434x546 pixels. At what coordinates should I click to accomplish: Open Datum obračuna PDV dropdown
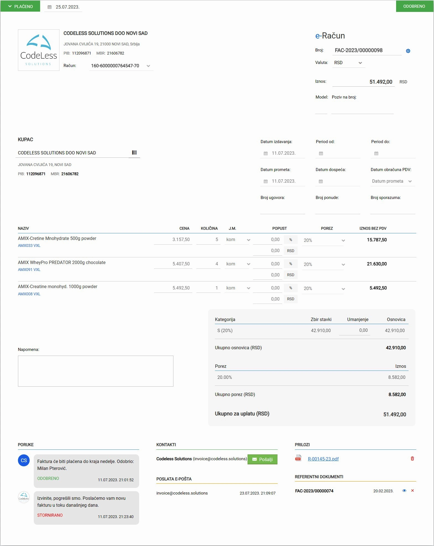[x=393, y=181]
